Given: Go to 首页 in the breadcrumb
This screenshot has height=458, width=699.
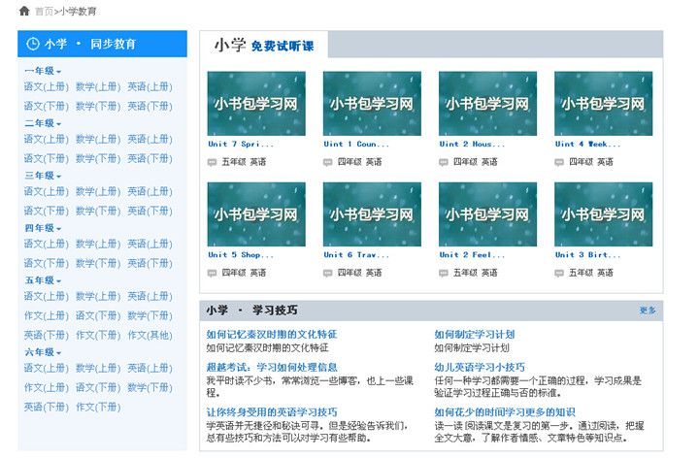Looking at the screenshot, I should (44, 11).
